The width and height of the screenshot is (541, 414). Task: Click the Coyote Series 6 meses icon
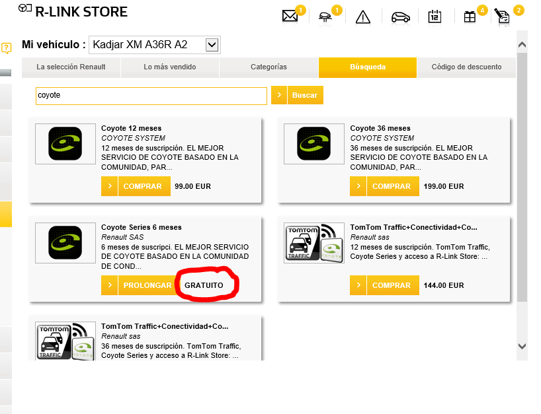[65, 243]
